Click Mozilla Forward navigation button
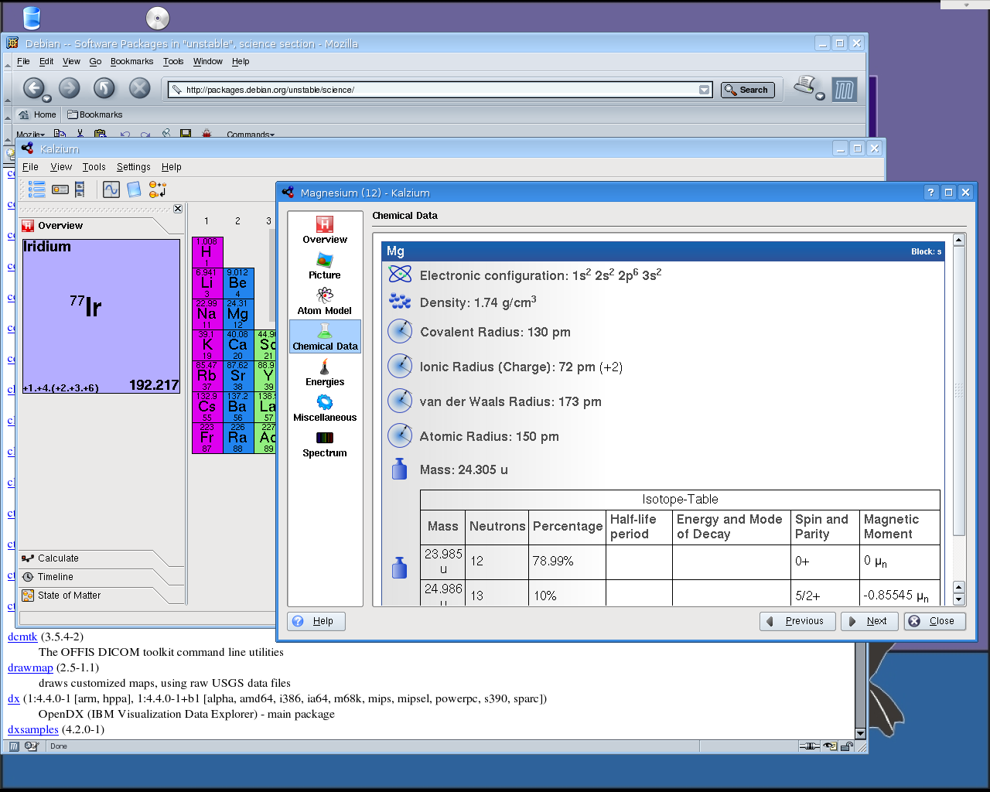The height and width of the screenshot is (792, 990). (x=70, y=88)
